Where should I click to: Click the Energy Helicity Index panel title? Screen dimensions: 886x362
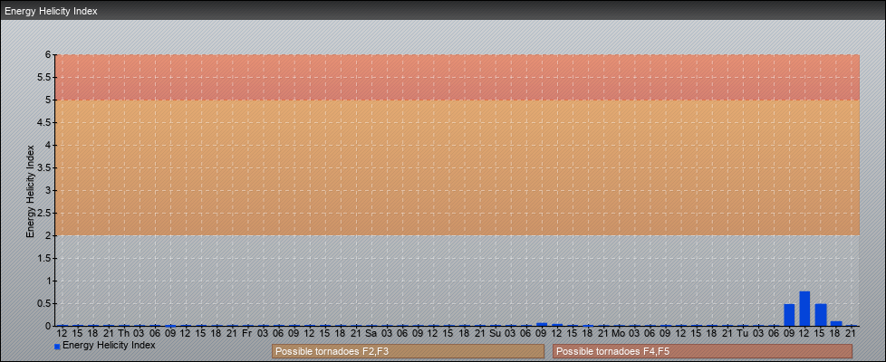pos(51,11)
